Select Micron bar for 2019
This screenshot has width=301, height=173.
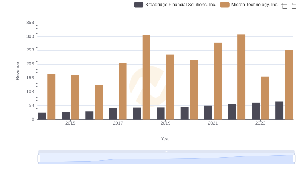(x=170, y=87)
